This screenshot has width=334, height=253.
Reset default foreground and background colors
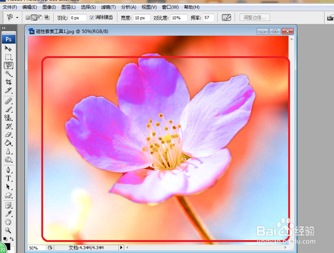[5, 239]
